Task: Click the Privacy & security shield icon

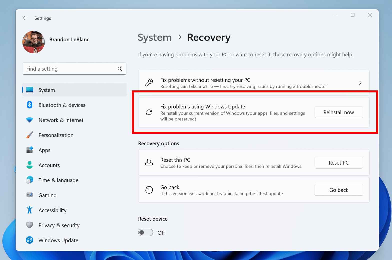Action: 30,225
